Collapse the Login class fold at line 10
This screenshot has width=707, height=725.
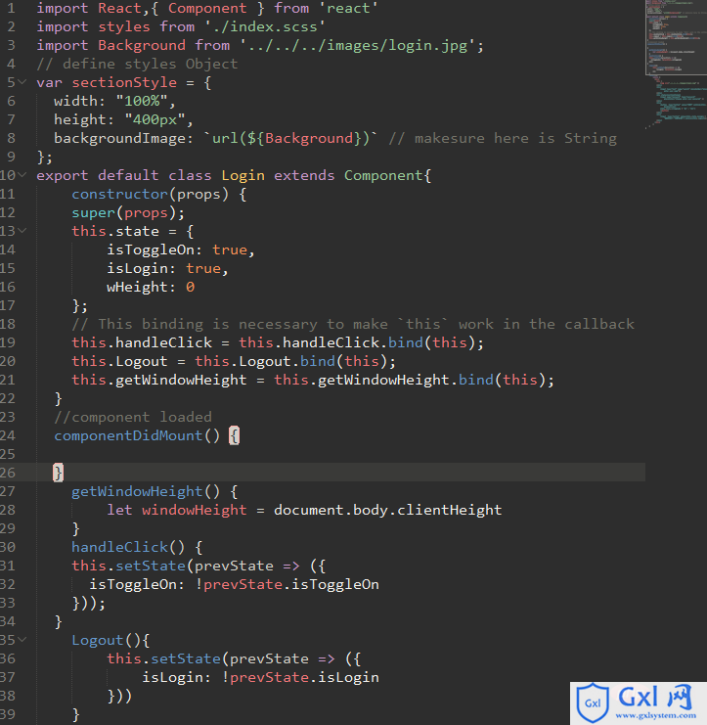click(x=22, y=175)
